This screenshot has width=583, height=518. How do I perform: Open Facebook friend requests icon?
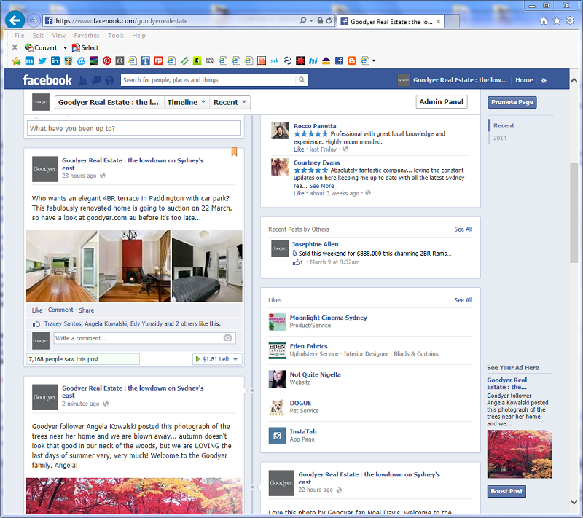point(82,80)
